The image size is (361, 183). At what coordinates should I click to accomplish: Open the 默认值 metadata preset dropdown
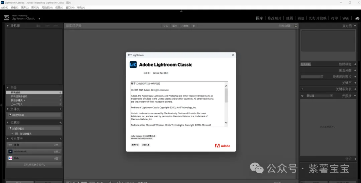click(319, 96)
